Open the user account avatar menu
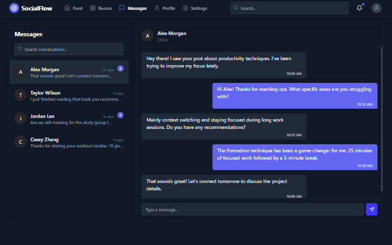The width and height of the screenshot is (392, 245). pos(377,8)
